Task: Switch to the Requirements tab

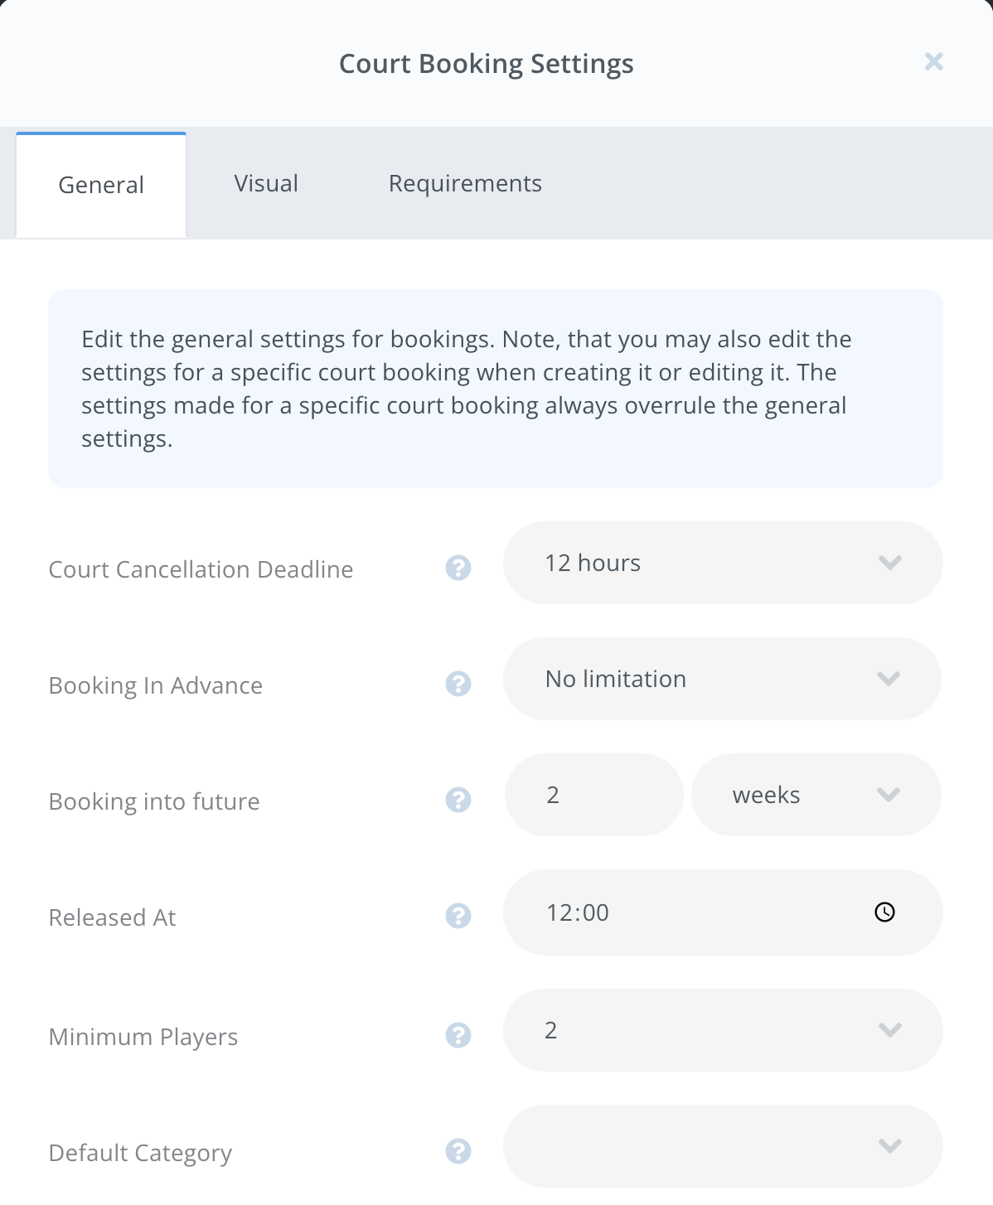Action: tap(465, 183)
